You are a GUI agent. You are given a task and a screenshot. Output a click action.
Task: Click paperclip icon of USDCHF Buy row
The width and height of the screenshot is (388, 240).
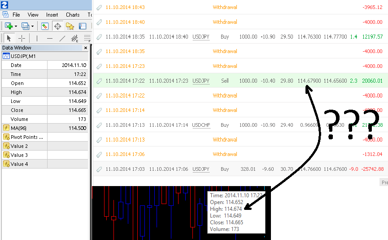click(99, 125)
